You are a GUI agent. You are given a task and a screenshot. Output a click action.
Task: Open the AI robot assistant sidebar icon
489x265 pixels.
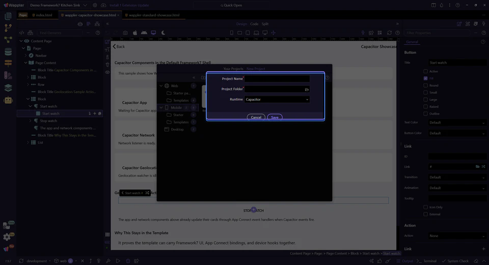tap(8, 100)
